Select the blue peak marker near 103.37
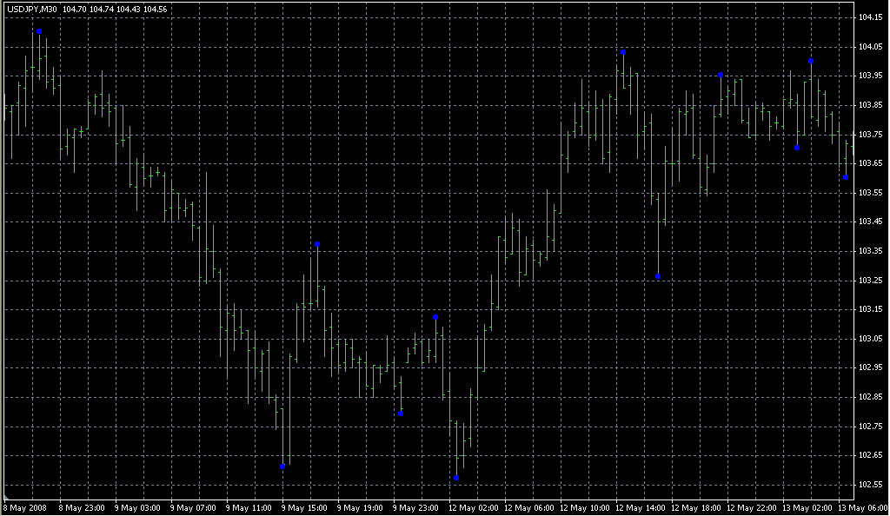Image resolution: width=890 pixels, height=516 pixels. pos(317,244)
